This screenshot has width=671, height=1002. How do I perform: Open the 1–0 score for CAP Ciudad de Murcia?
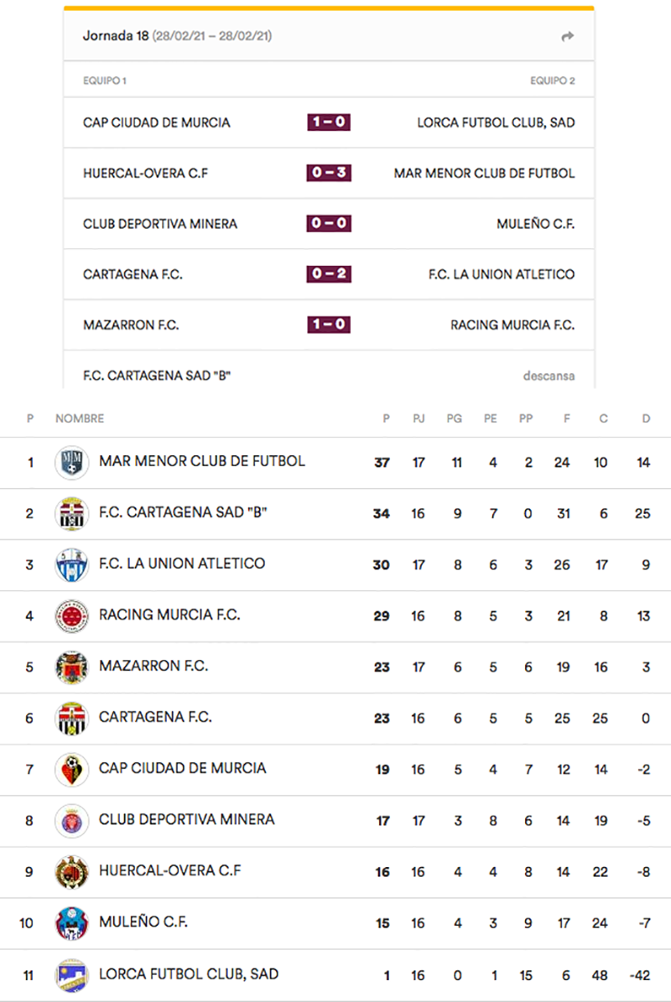click(x=329, y=122)
